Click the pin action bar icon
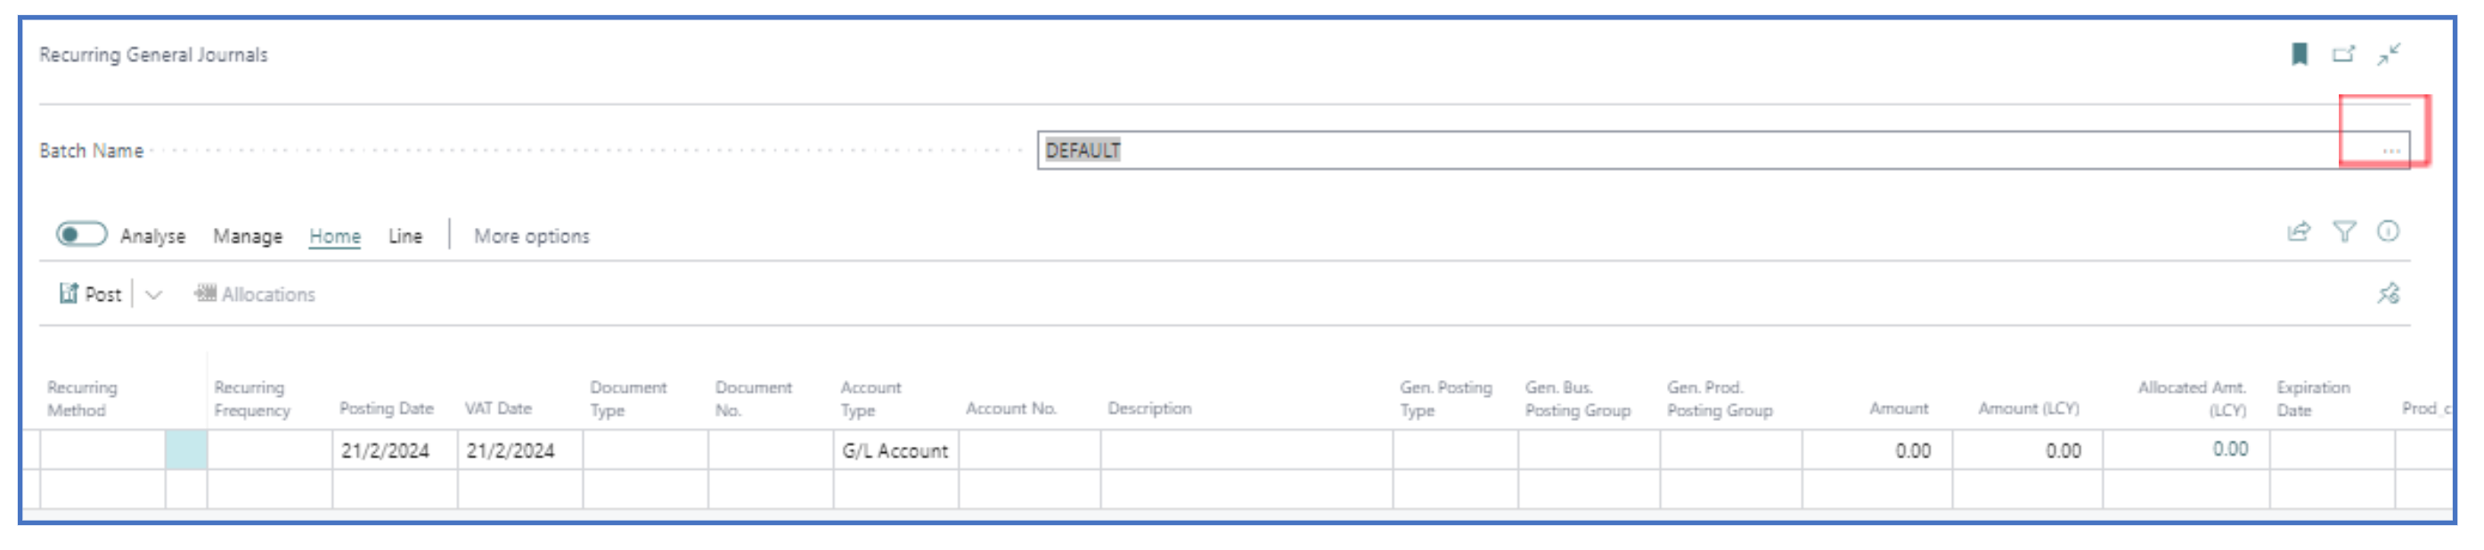This screenshot has height=550, width=2484. tap(2388, 294)
